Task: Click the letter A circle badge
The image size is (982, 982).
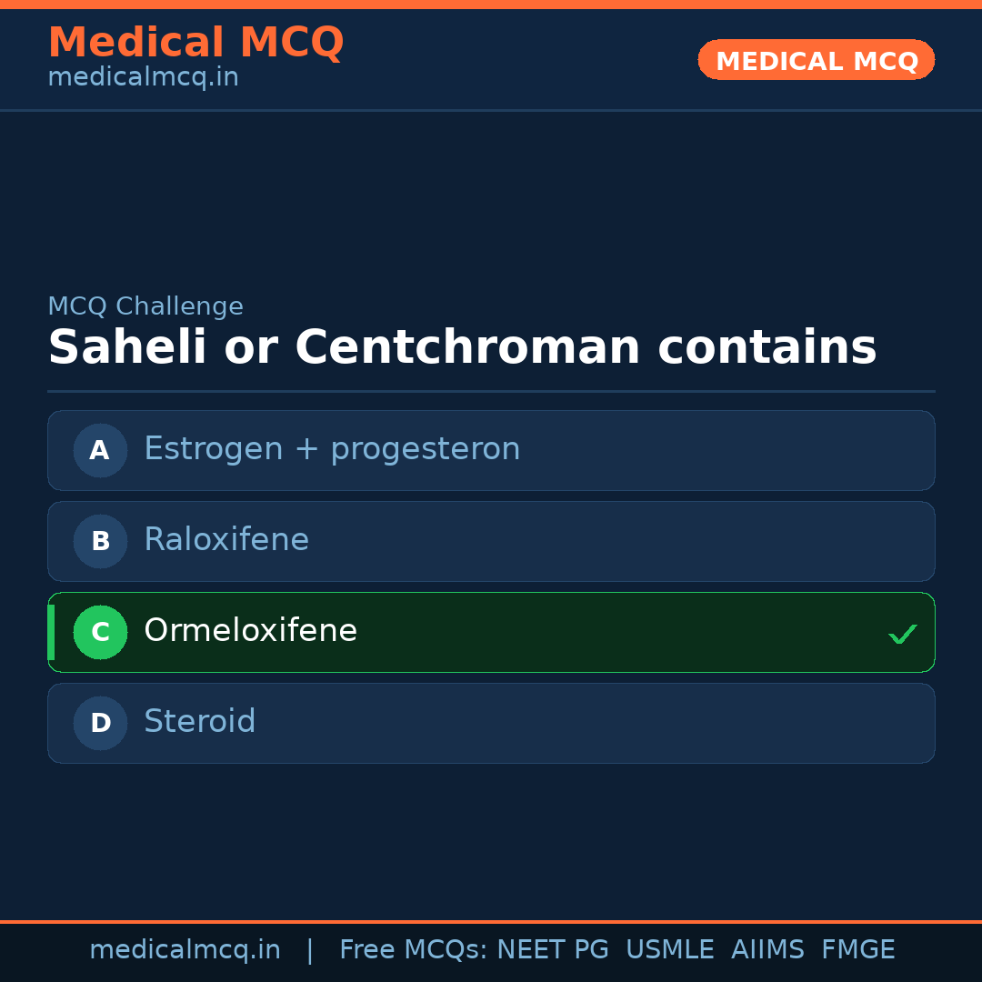Action: 100,450
